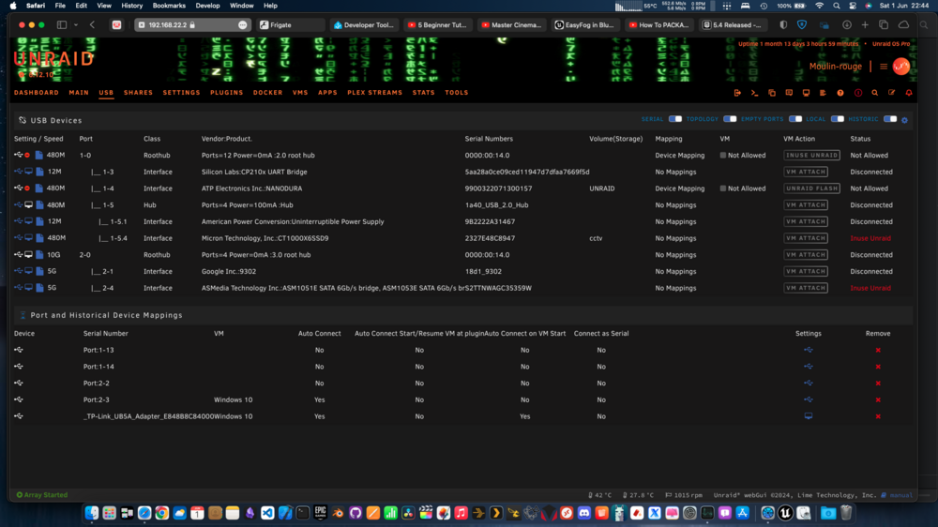Show Safari sidebar button
This screenshot has width=938, height=527.
click(62, 25)
